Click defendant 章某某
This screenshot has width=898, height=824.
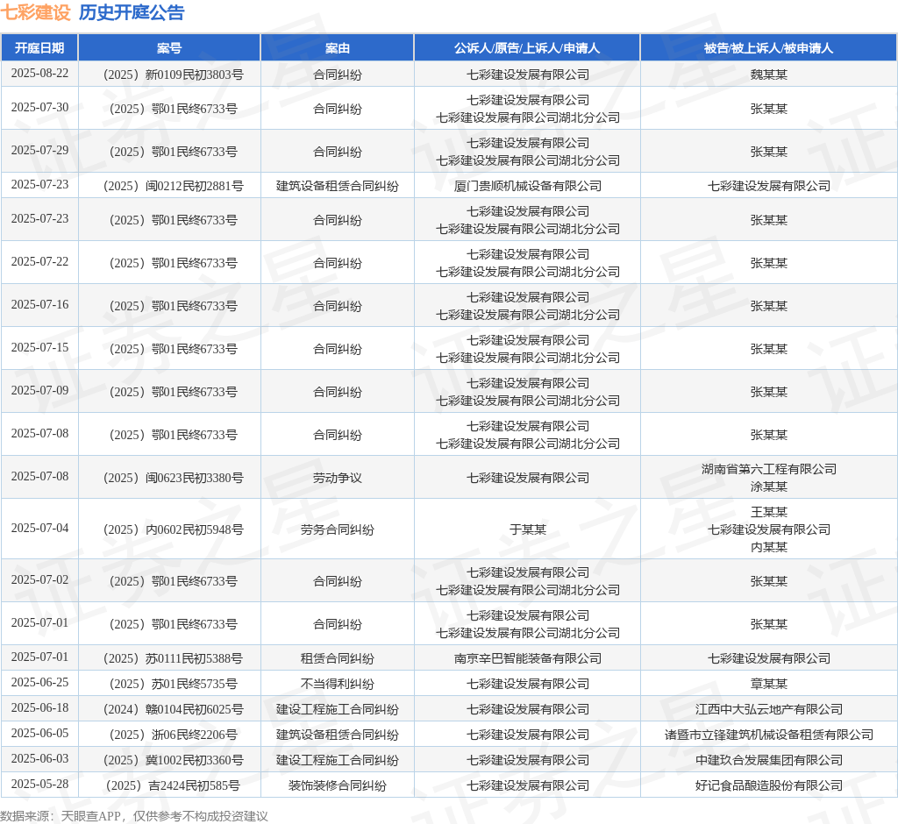coord(768,684)
